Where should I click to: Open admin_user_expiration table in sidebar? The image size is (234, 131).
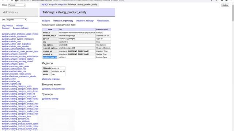20,44
